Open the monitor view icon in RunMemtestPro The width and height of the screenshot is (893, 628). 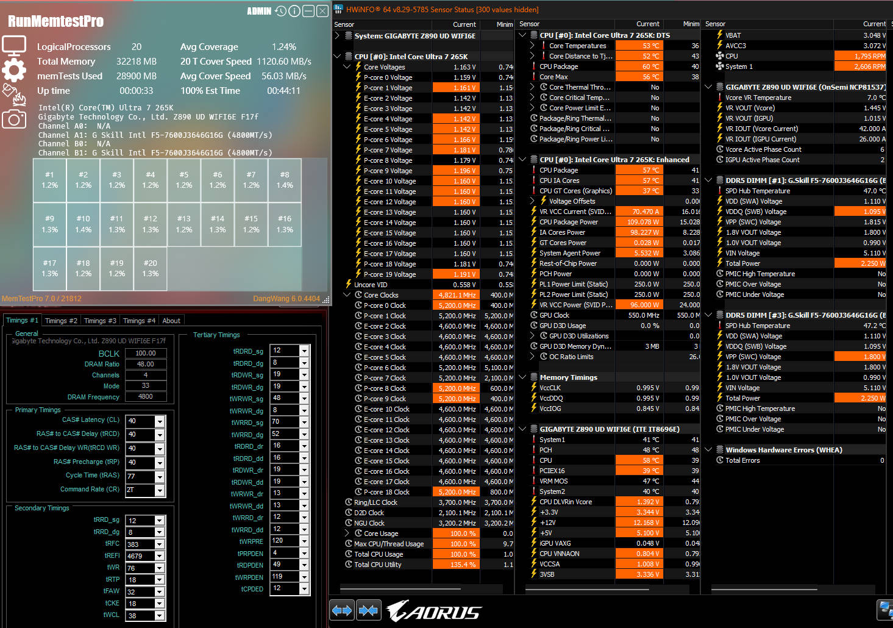pos(14,46)
